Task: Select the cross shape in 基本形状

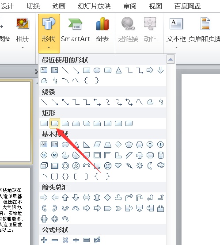Action: (140, 155)
